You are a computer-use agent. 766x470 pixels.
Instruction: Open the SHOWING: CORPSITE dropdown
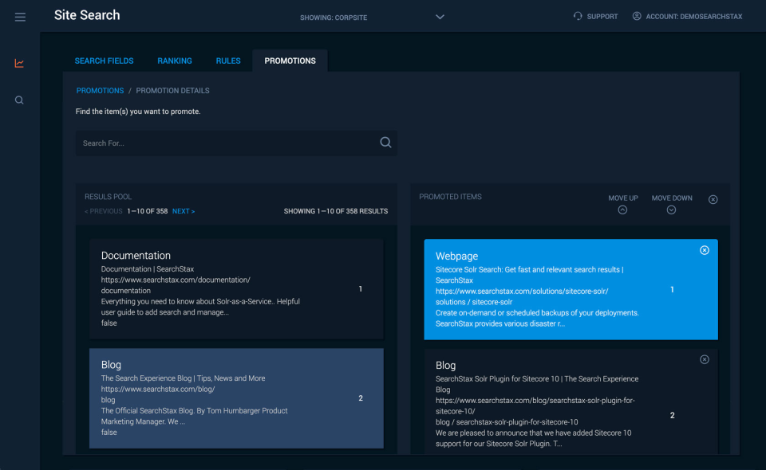(440, 17)
